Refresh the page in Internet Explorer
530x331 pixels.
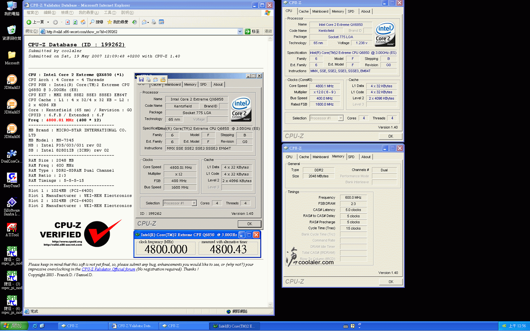tap(75, 22)
